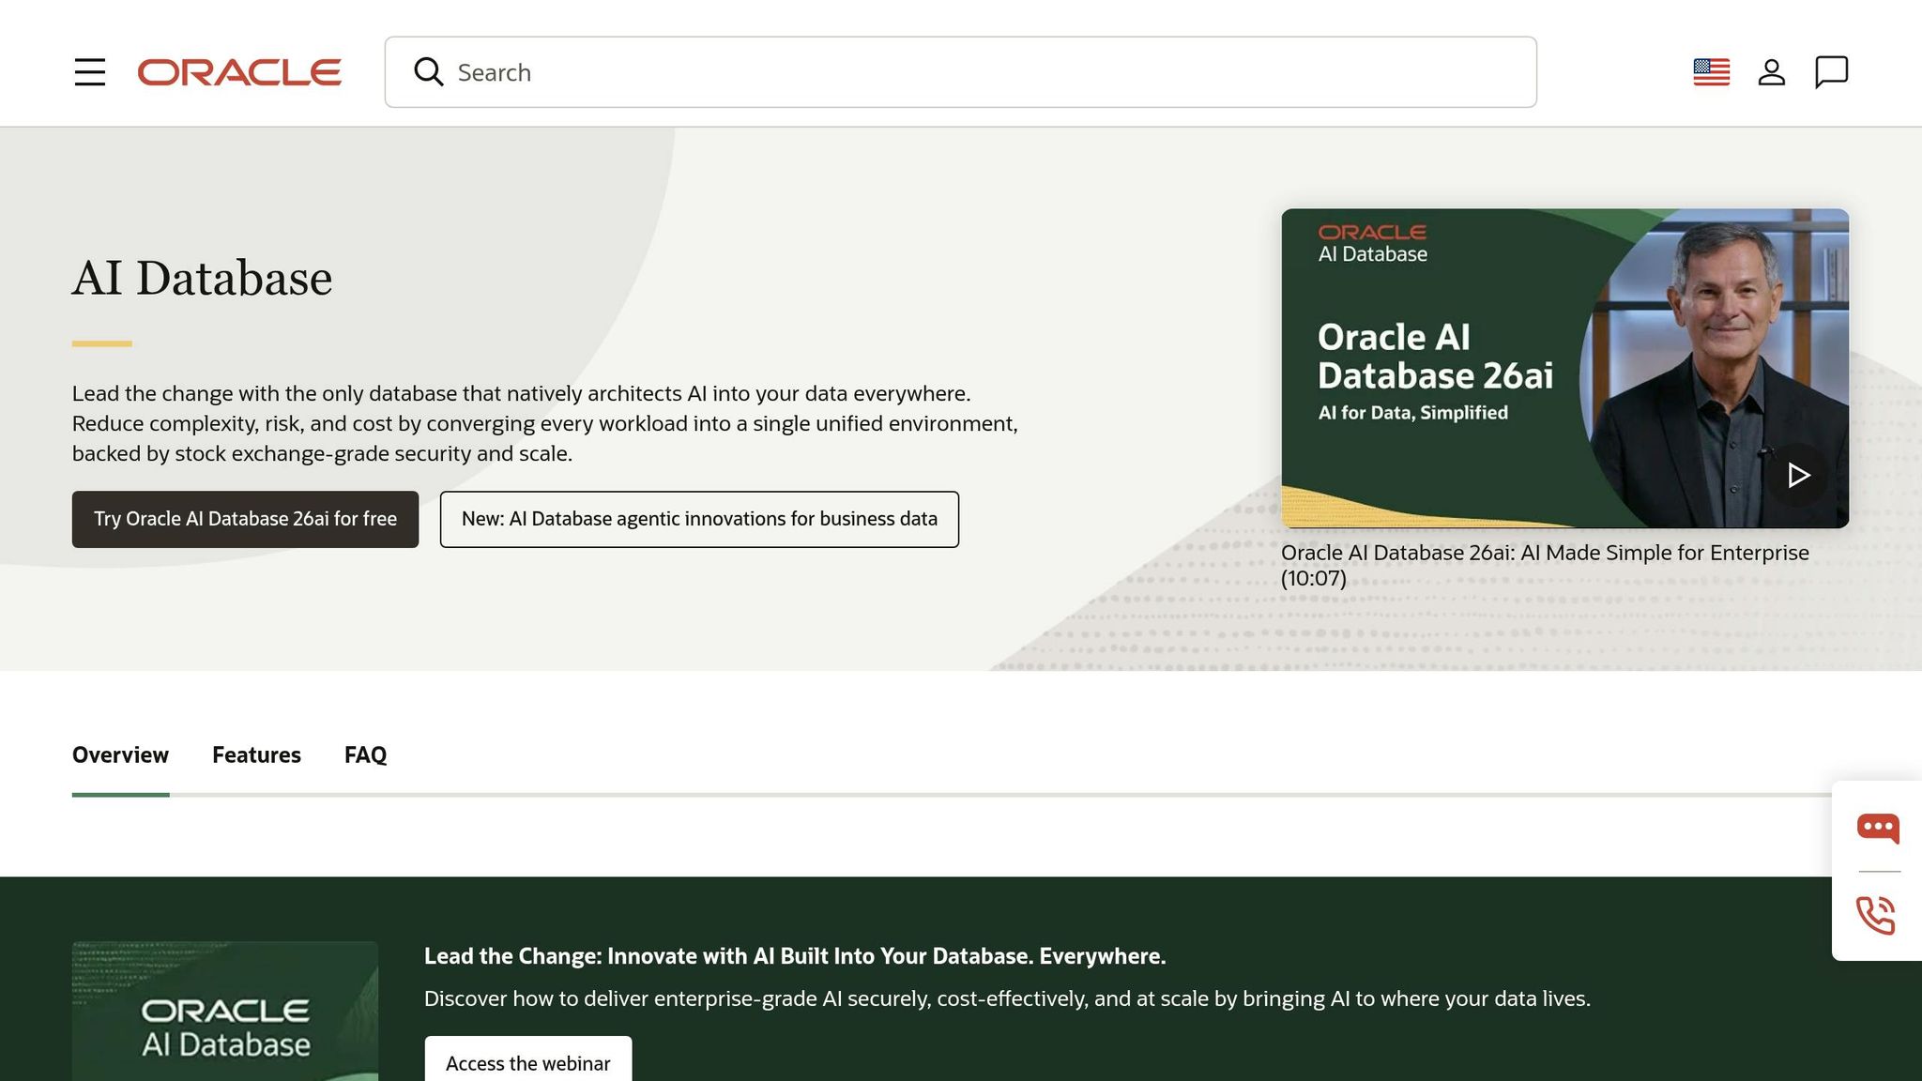
Task: Open the United States region selector flag
Action: click(1711, 71)
